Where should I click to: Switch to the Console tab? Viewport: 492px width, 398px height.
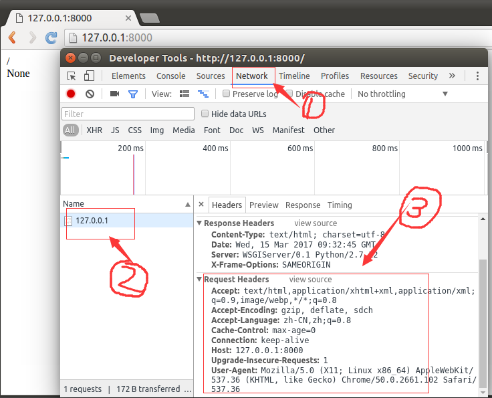click(171, 76)
